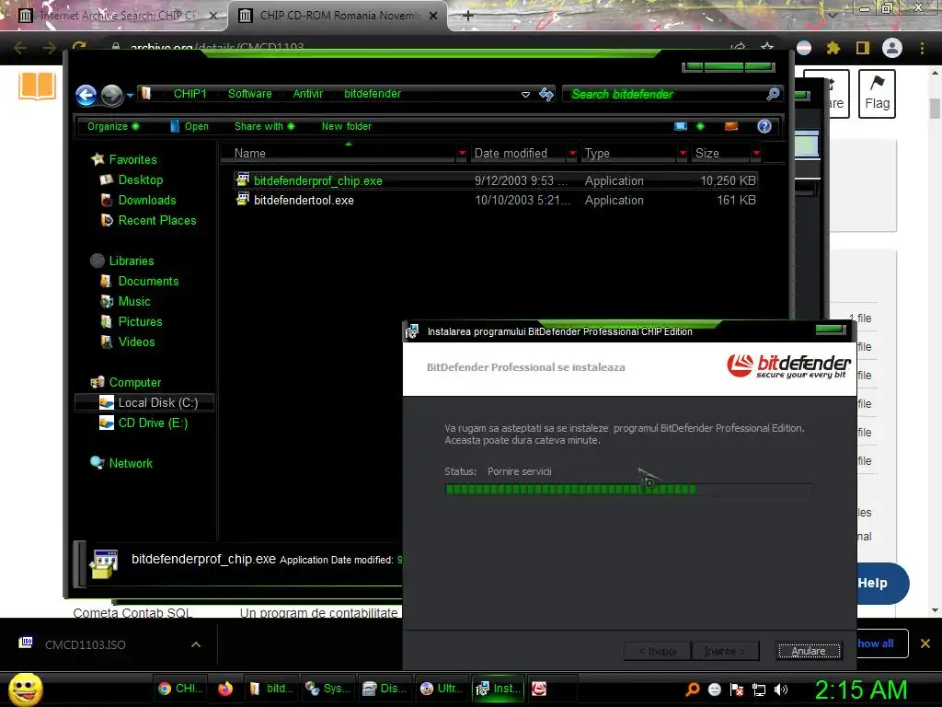Expand CMCD1103.ISO download options chevron
The image size is (942, 707).
[196, 644]
